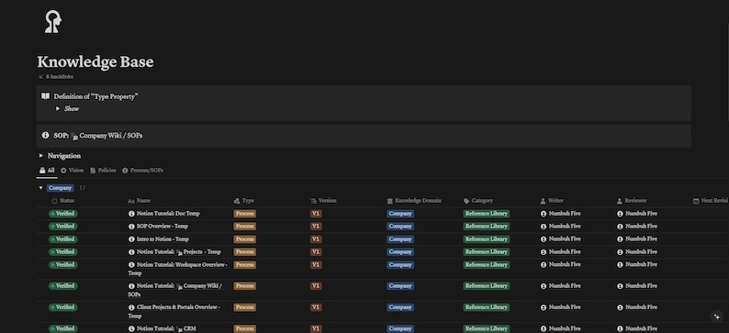
Task: Open the Version column header menu
Action: [323, 201]
